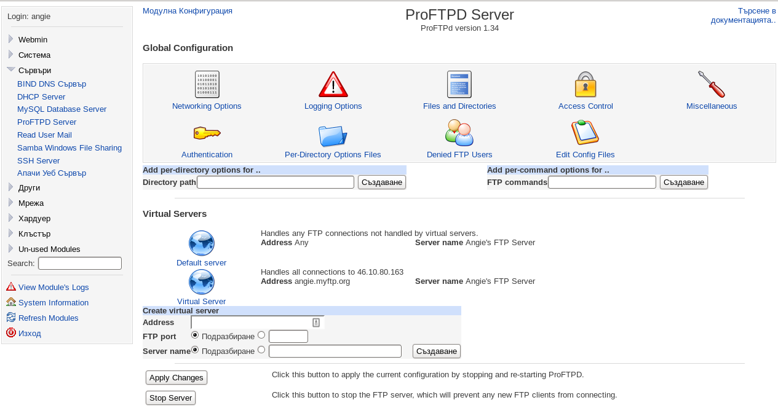Viewport: 778px width, 408px height.
Task: Open DHCP Server module
Action: [41, 96]
